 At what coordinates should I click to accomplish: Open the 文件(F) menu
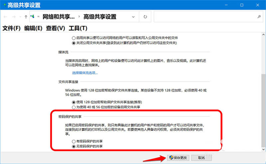pos(12,28)
